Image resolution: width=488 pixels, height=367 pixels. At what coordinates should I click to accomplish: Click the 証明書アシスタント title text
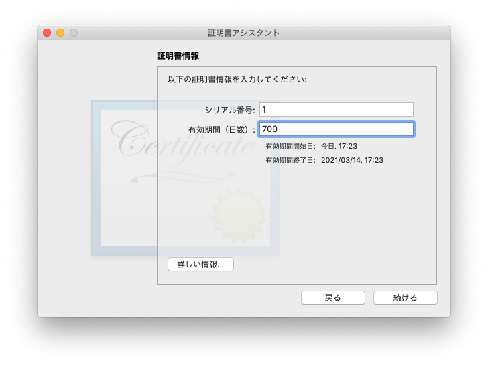244,33
